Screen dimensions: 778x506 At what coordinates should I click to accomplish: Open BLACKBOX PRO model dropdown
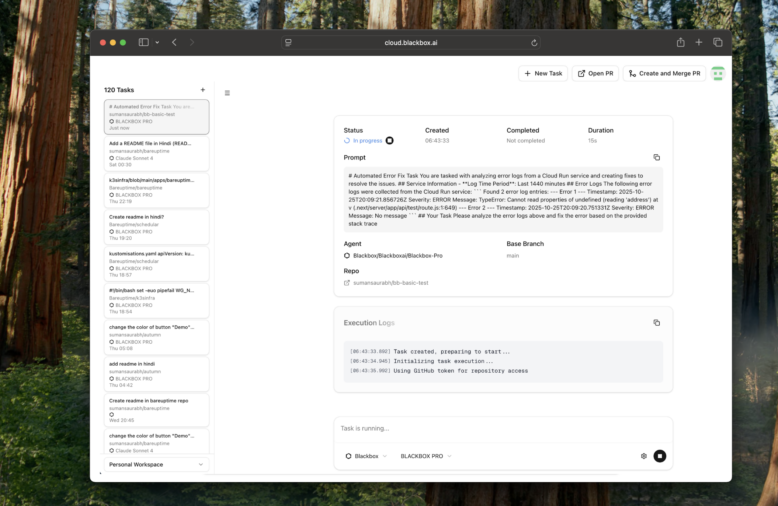[x=426, y=456]
